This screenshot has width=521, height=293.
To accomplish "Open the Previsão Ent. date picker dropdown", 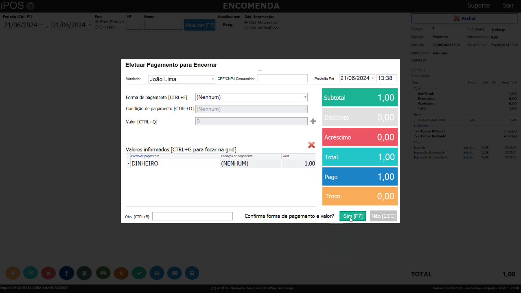I will pos(372,78).
